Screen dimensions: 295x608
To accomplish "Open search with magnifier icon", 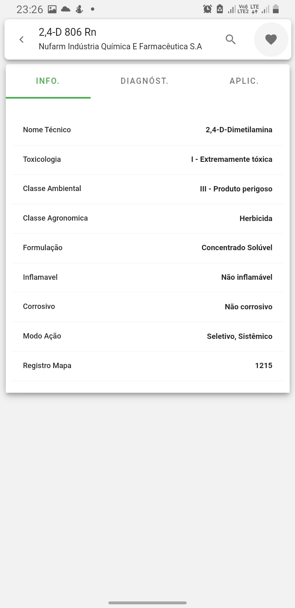I will click(231, 39).
